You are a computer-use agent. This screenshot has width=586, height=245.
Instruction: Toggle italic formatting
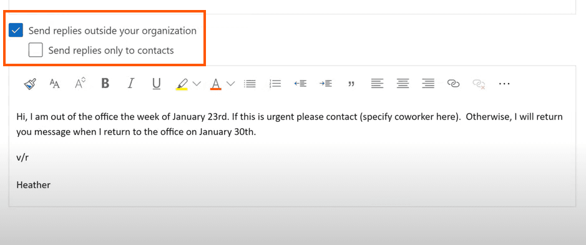tap(130, 83)
